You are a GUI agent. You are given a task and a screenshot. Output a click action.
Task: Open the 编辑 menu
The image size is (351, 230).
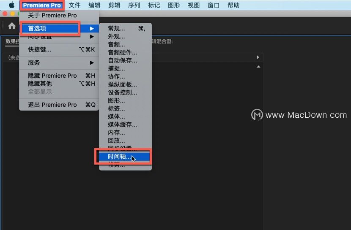click(x=94, y=5)
